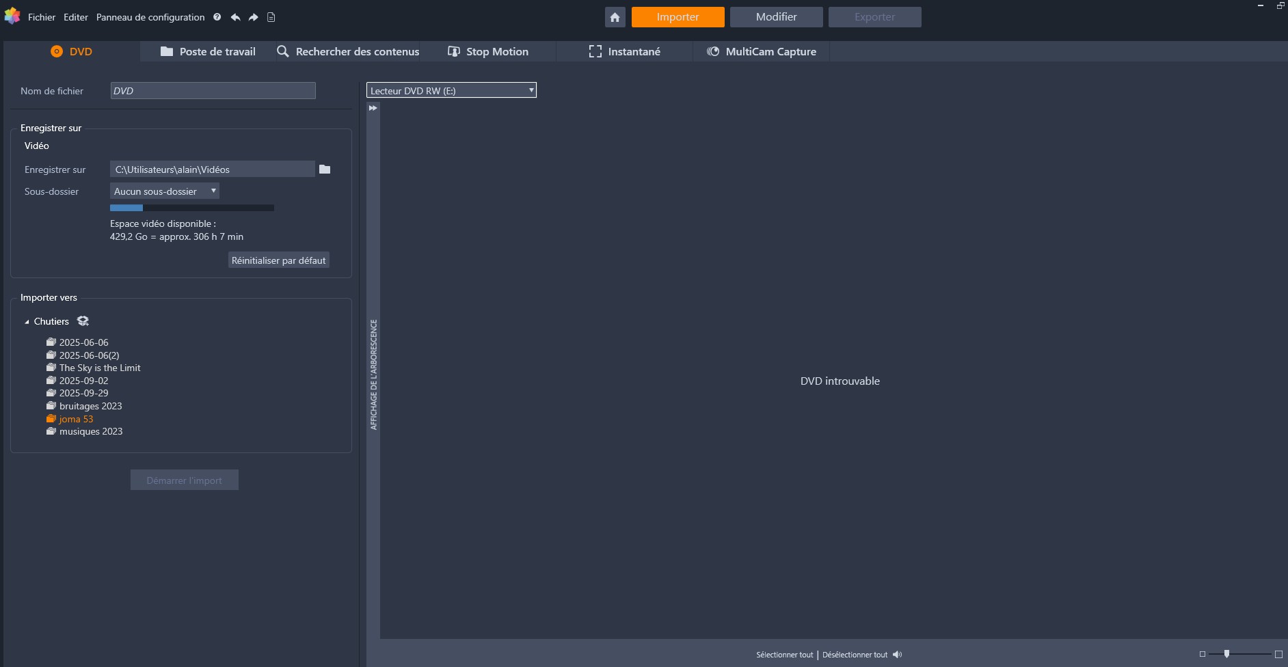Viewport: 1288px width, 667px height.
Task: Adjust the thumbnail size slider
Action: click(x=1226, y=654)
